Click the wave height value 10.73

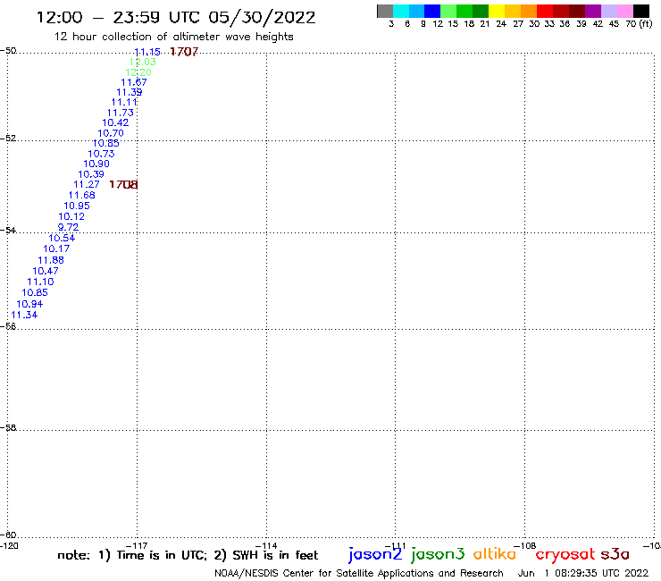(x=101, y=154)
